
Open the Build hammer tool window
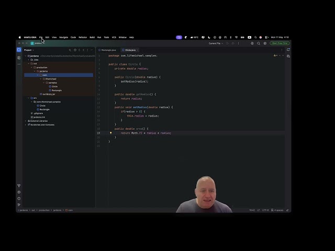[x=19, y=186]
